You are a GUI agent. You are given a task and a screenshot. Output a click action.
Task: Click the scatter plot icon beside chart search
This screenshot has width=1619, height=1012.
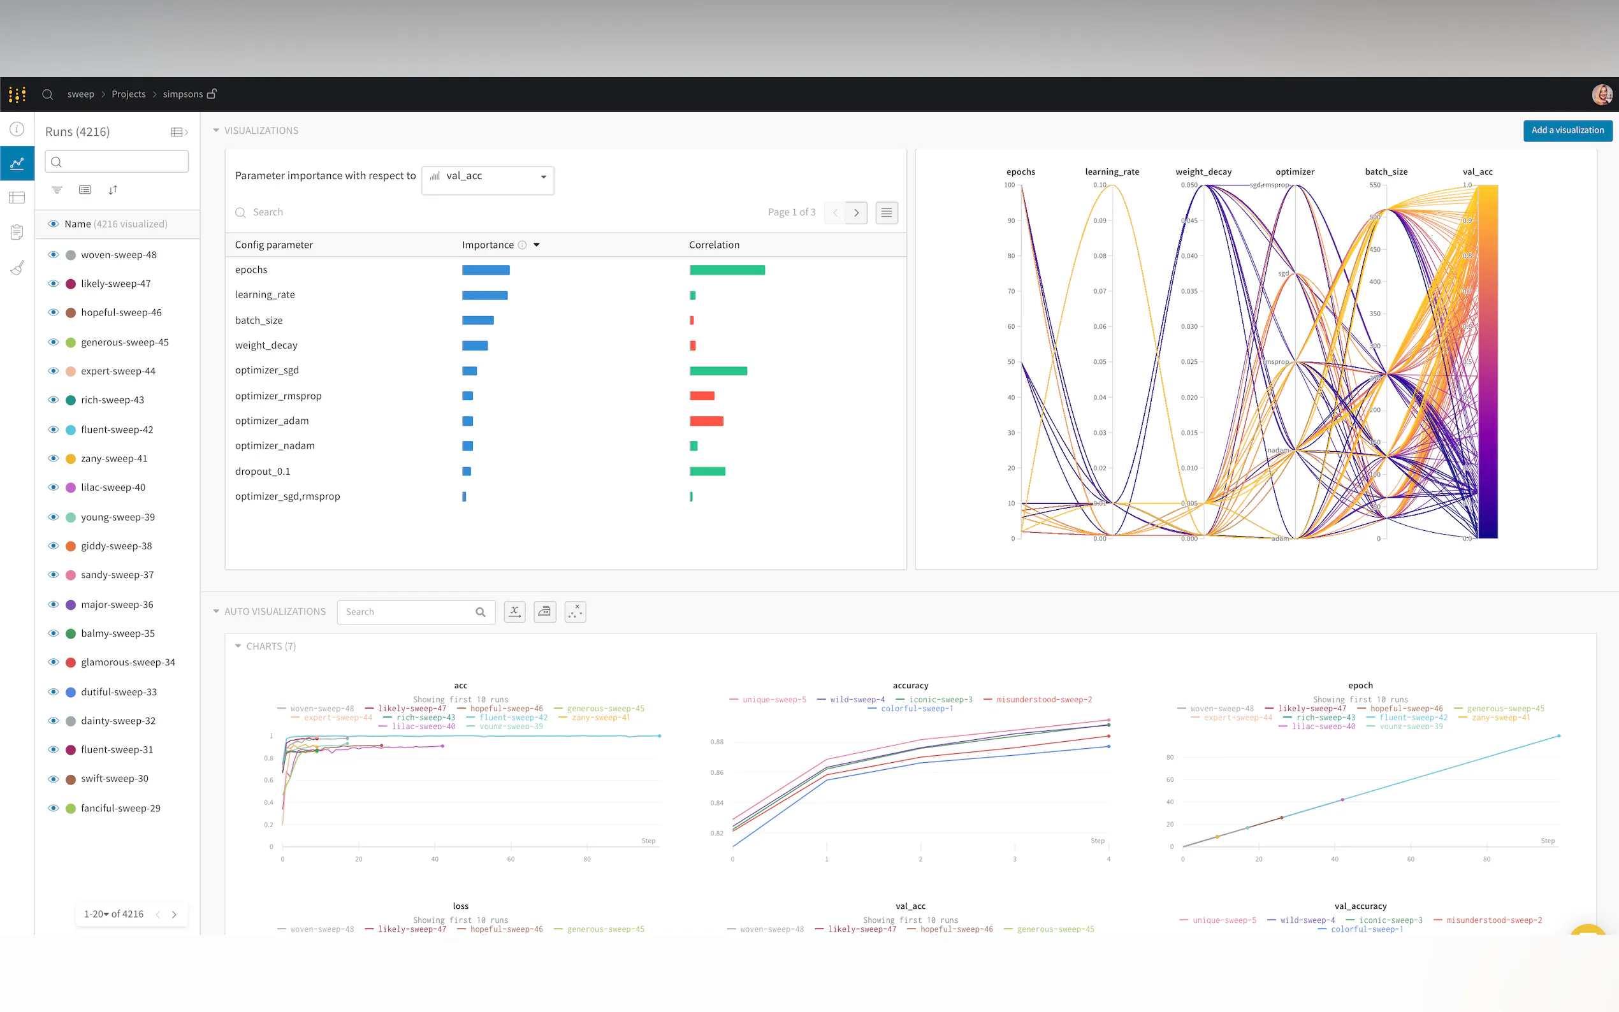point(575,612)
